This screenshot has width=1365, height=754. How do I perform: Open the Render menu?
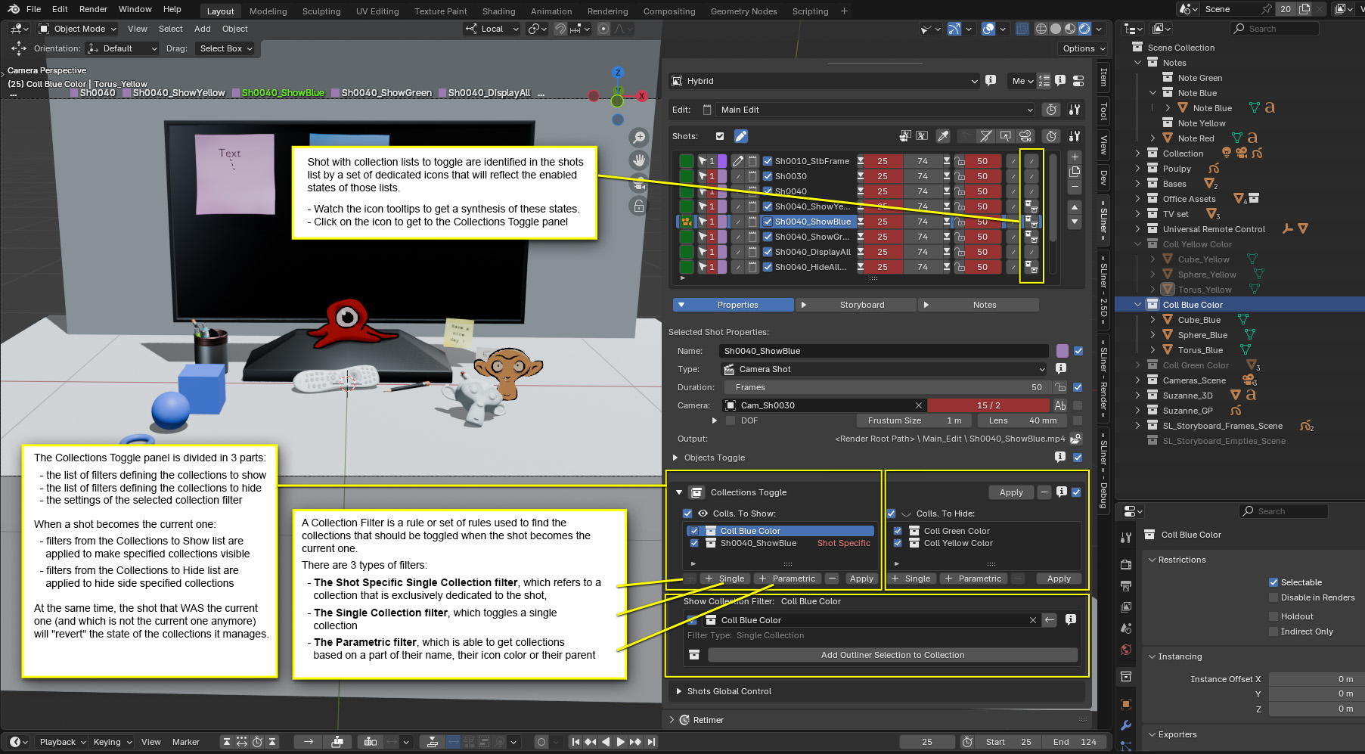pyautogui.click(x=93, y=9)
